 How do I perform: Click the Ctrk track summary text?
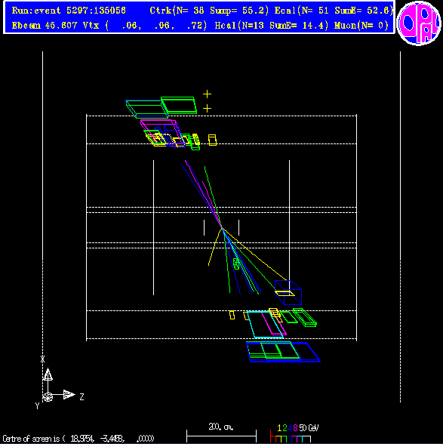(209, 11)
